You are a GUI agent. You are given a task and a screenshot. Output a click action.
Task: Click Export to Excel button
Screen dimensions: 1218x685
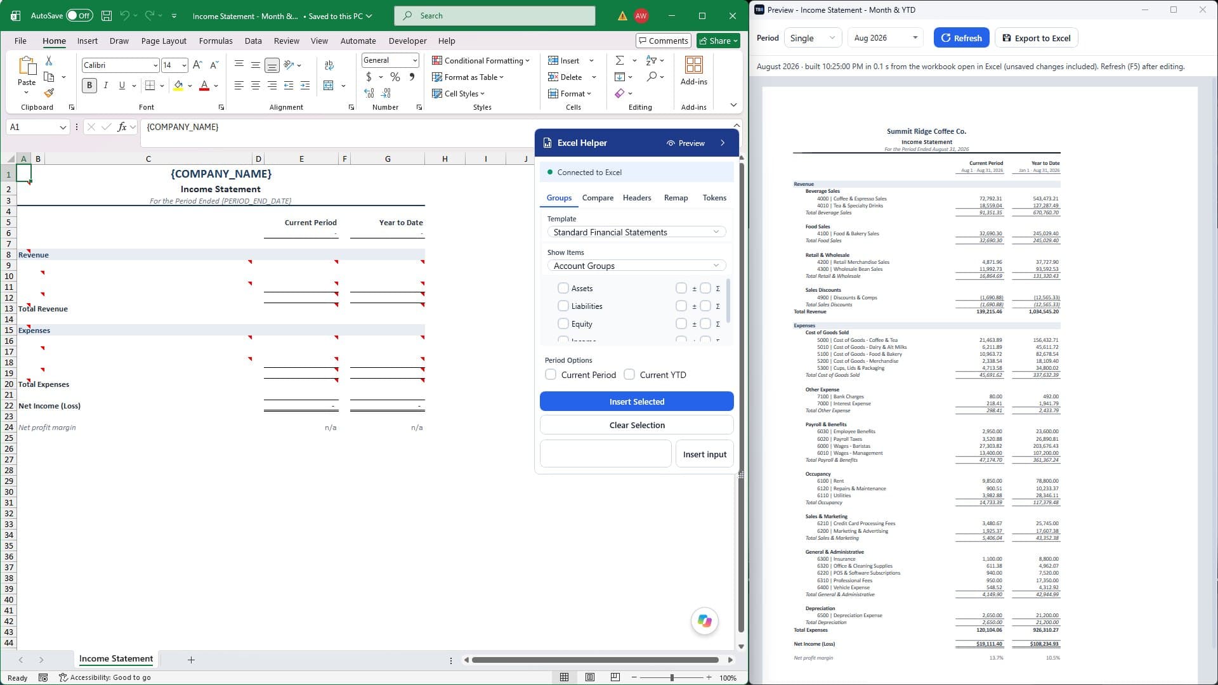1036,38
